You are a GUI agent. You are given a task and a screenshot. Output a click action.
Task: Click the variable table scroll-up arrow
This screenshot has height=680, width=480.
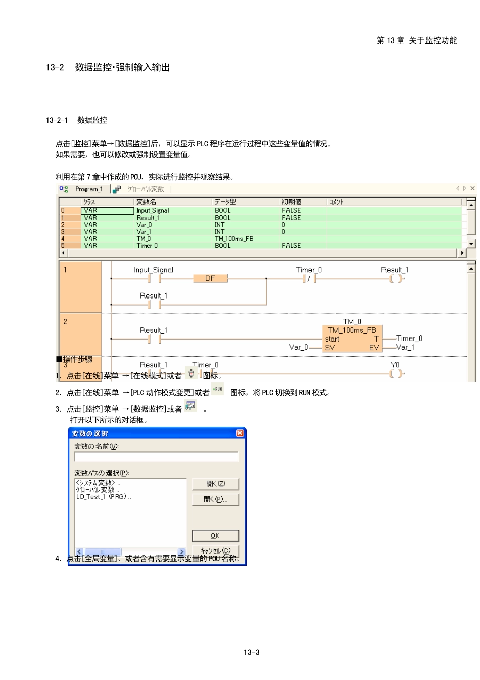tap(471, 205)
